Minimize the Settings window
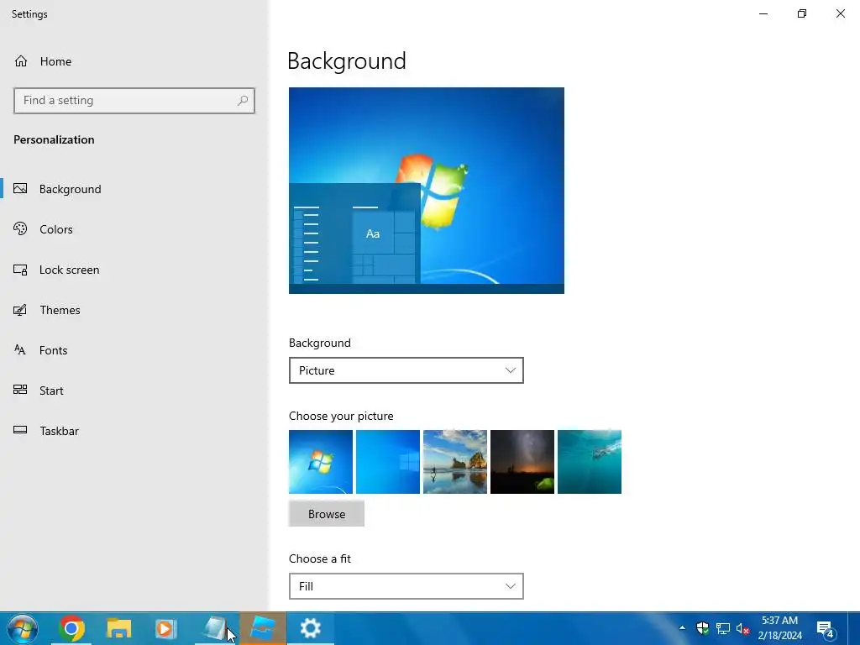The height and width of the screenshot is (645, 860). [763, 13]
